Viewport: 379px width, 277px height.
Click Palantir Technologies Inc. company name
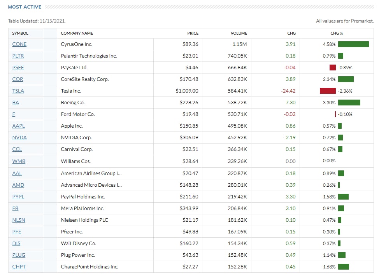[89, 56]
